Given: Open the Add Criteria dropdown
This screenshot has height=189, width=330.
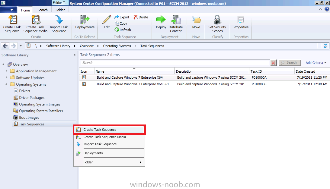Looking at the screenshot, I should click(316, 63).
